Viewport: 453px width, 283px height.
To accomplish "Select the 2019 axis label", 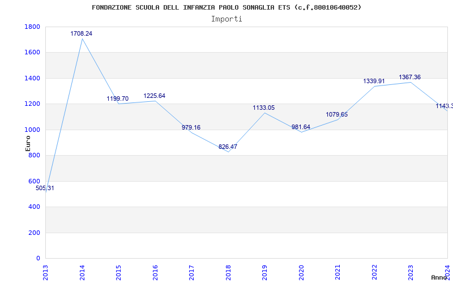I will 265,272.
